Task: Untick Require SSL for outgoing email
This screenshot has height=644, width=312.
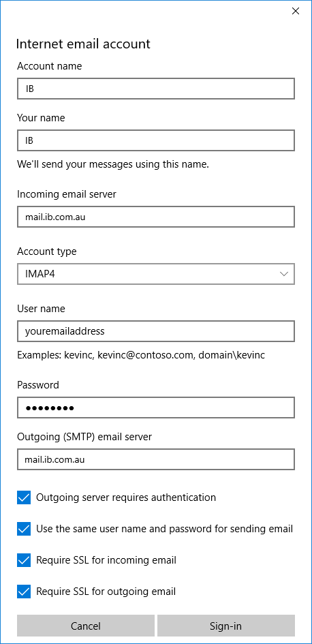Action: click(24, 592)
